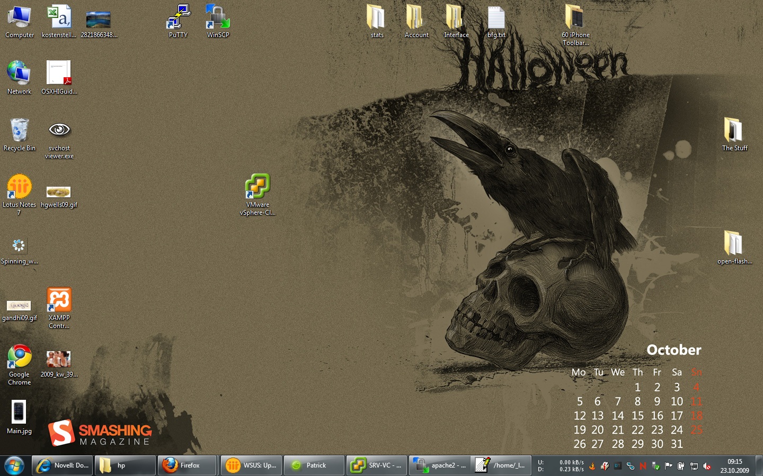Open the network status tray icon
Screen dimensions: 763x476
pos(694,466)
